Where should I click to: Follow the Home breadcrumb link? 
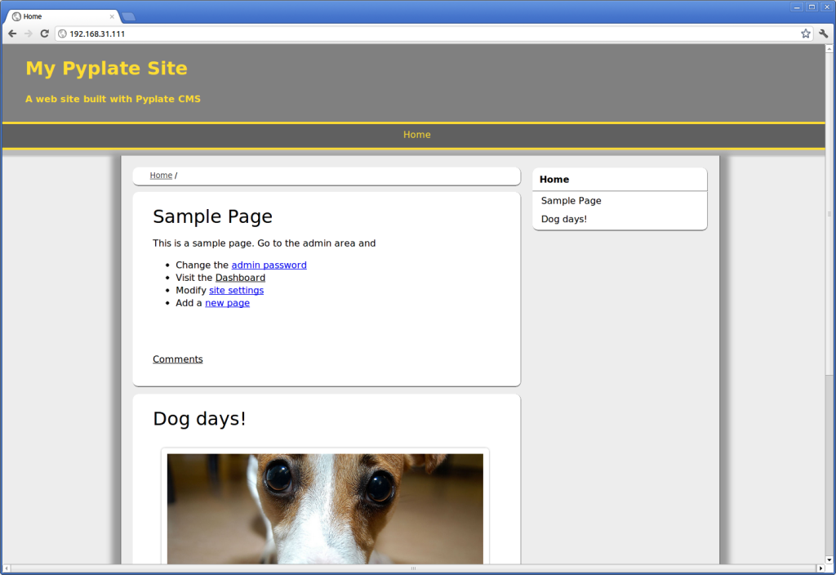pos(161,176)
